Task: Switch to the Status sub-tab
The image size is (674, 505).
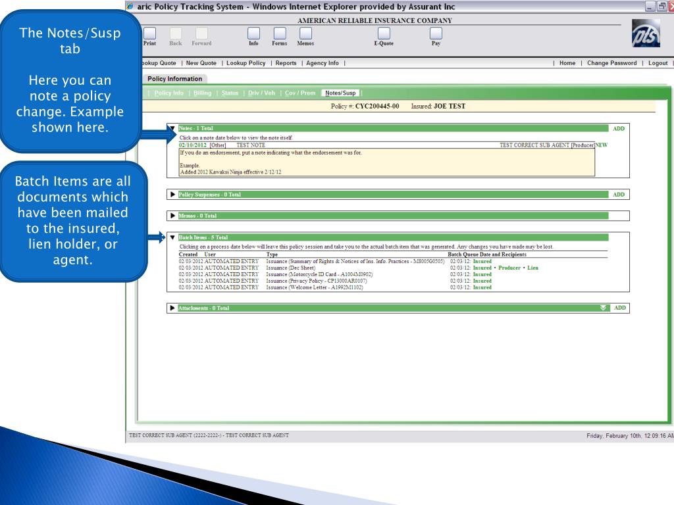Action: tap(230, 93)
